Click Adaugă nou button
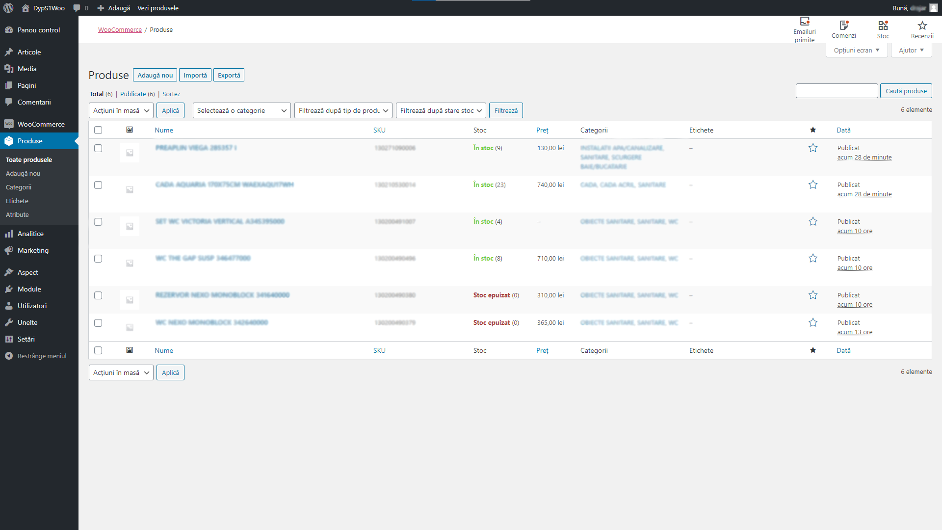The width and height of the screenshot is (942, 530). [155, 75]
